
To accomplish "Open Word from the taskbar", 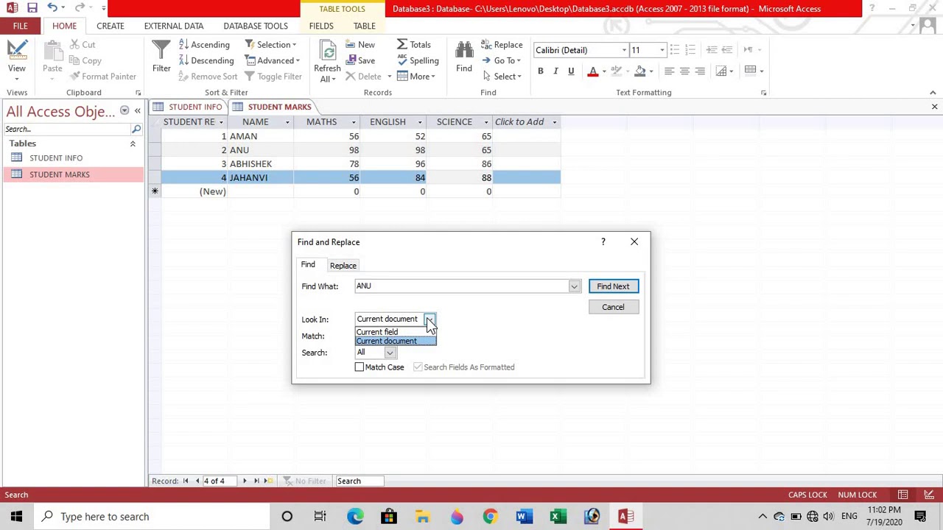I will click(x=524, y=516).
